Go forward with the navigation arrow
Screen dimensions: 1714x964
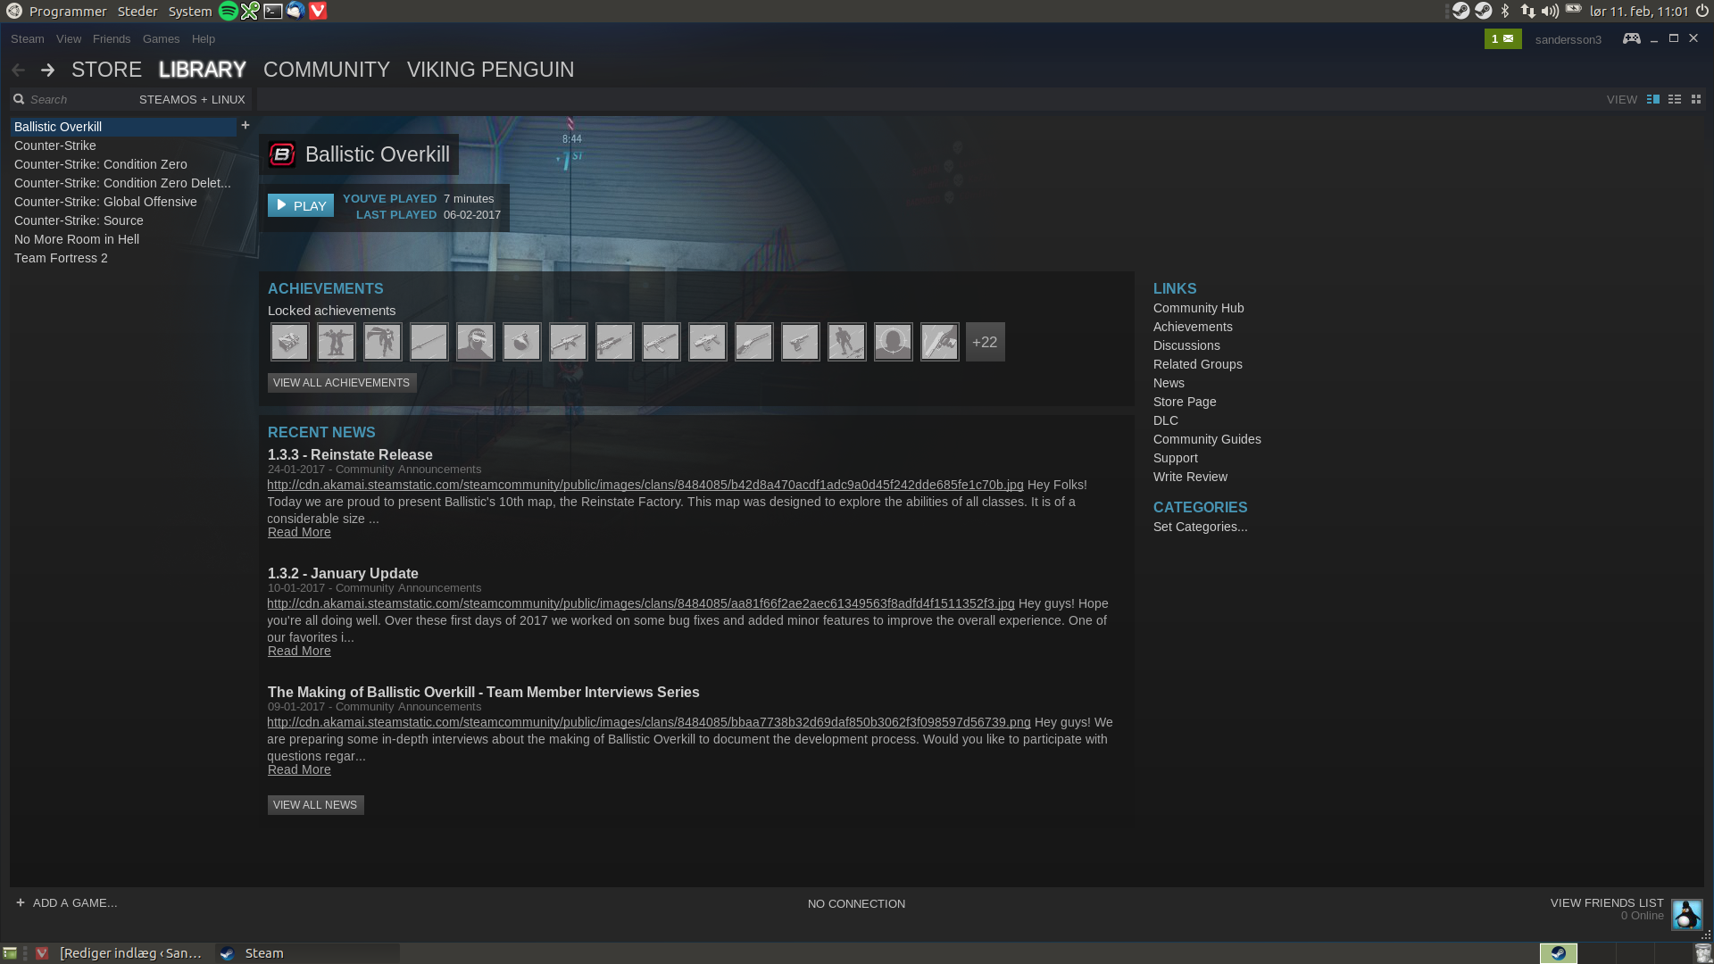pyautogui.click(x=47, y=70)
